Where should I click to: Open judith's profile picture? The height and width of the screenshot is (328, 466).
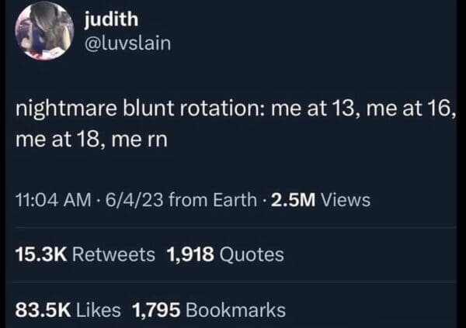point(43,31)
